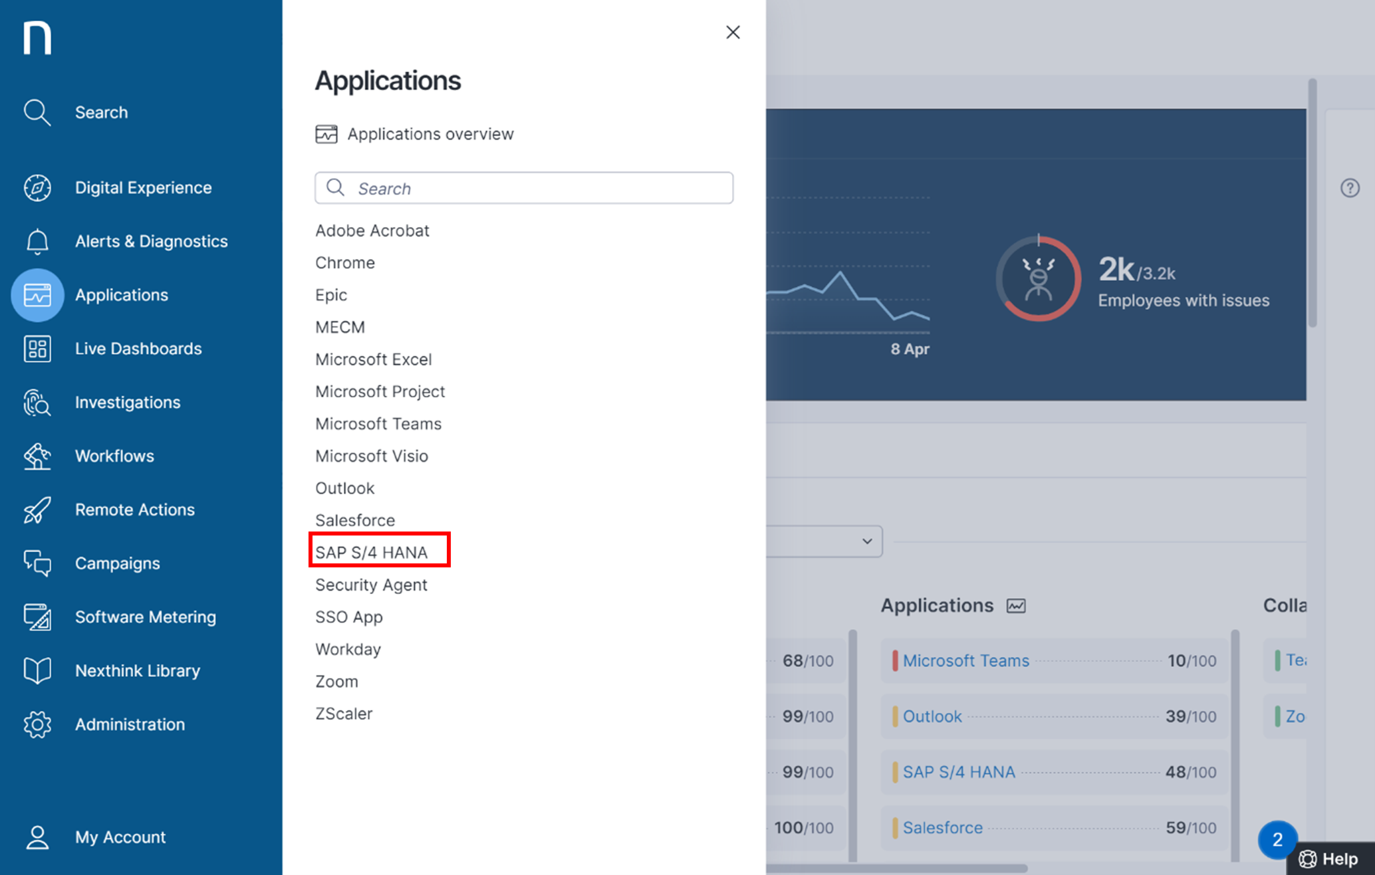This screenshot has height=875, width=1375.
Task: Click the Nexthink logo icon
Action: tap(37, 38)
